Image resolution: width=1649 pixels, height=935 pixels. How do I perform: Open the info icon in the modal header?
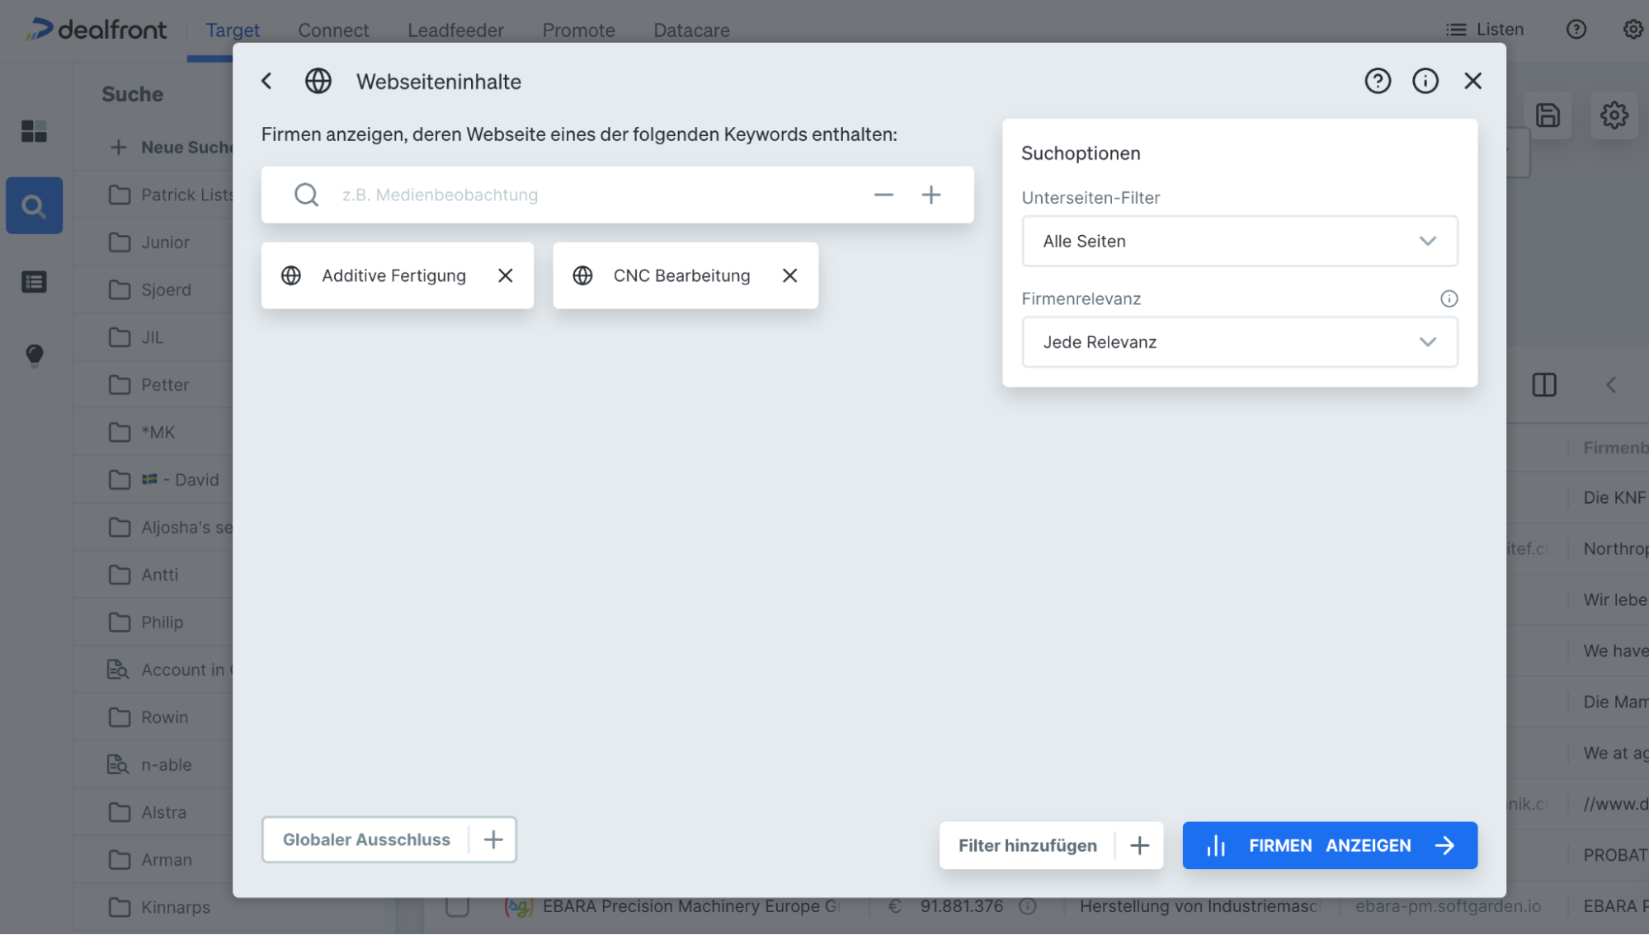1425,81
